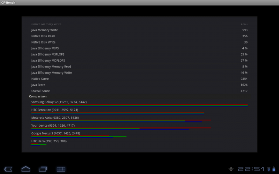Tap the Motorola Atrix comparison row

point(139,119)
